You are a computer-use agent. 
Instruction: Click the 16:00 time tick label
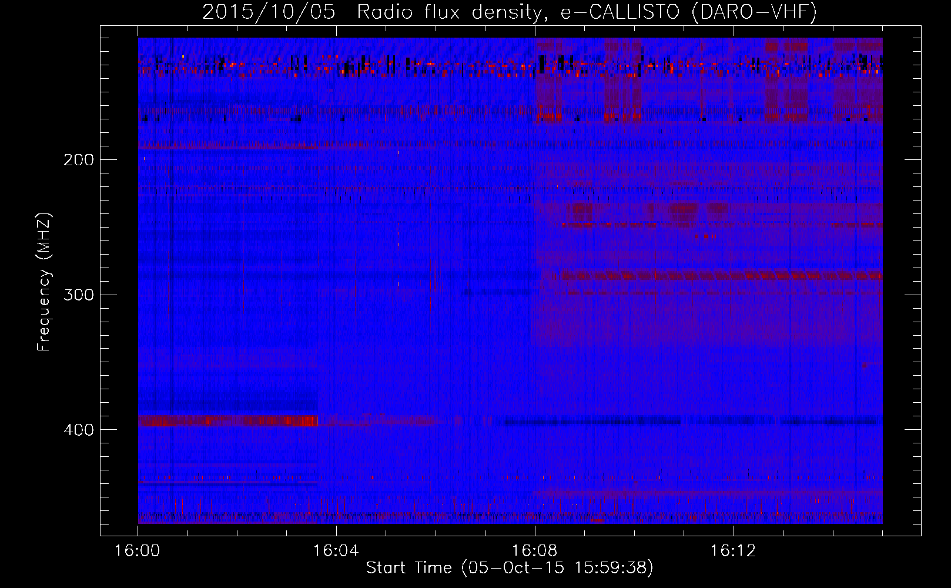137,551
